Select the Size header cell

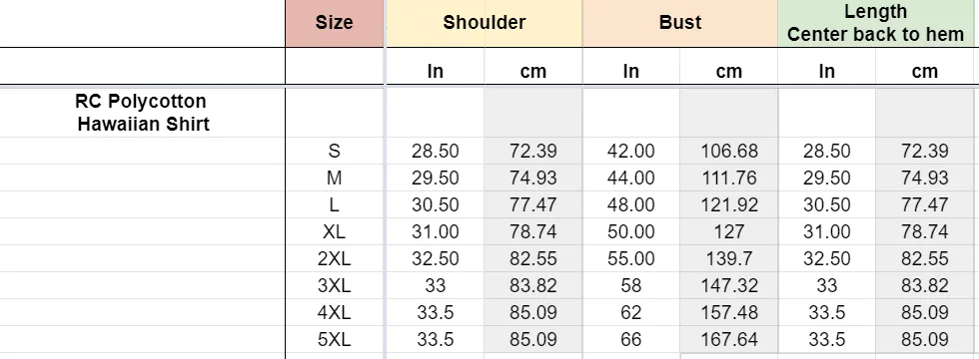click(x=334, y=23)
